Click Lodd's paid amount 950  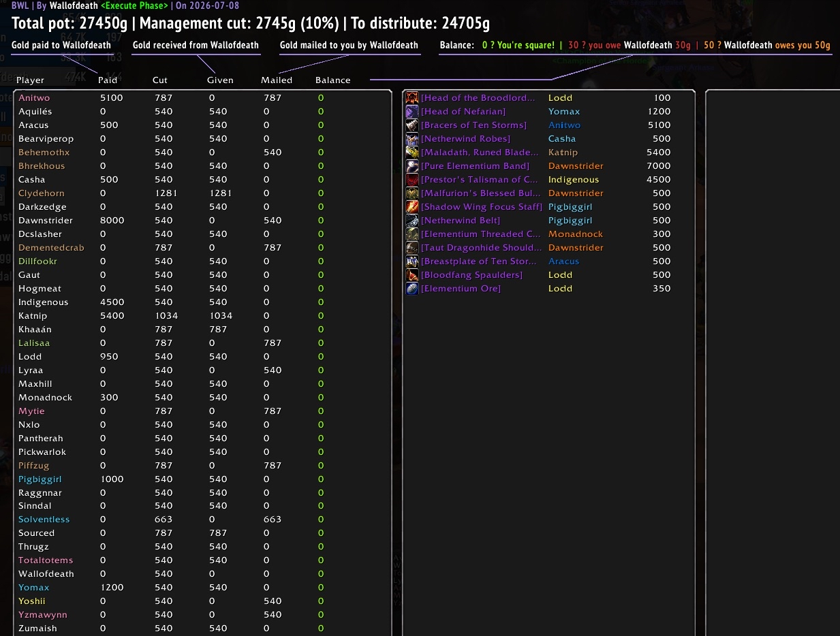109,357
